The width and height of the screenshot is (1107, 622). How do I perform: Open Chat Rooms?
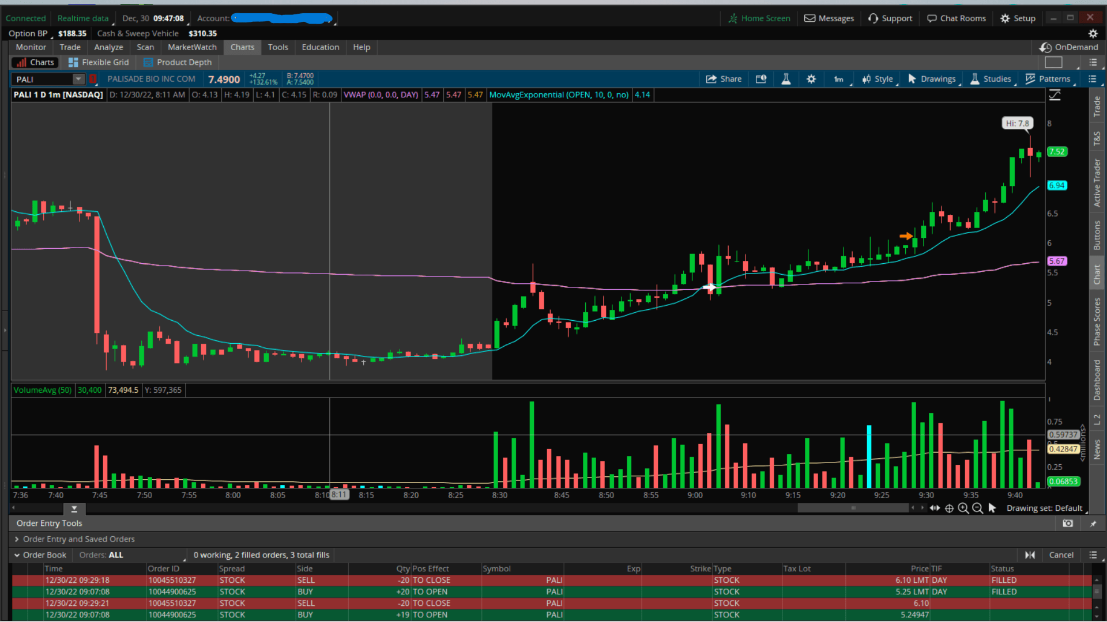pos(956,18)
